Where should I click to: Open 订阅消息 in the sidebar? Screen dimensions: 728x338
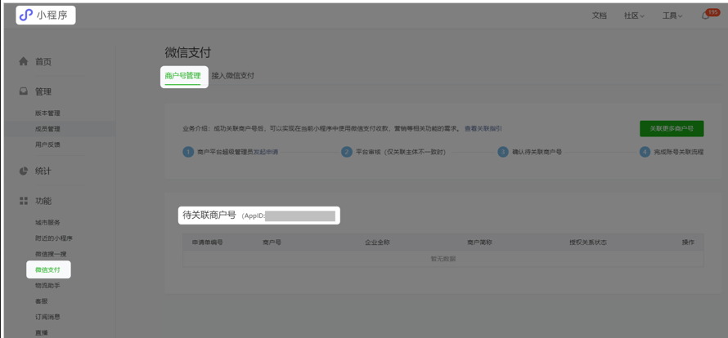click(47, 317)
